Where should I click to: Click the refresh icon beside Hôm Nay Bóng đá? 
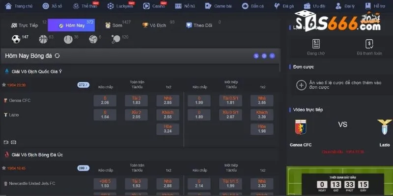(x=57, y=56)
